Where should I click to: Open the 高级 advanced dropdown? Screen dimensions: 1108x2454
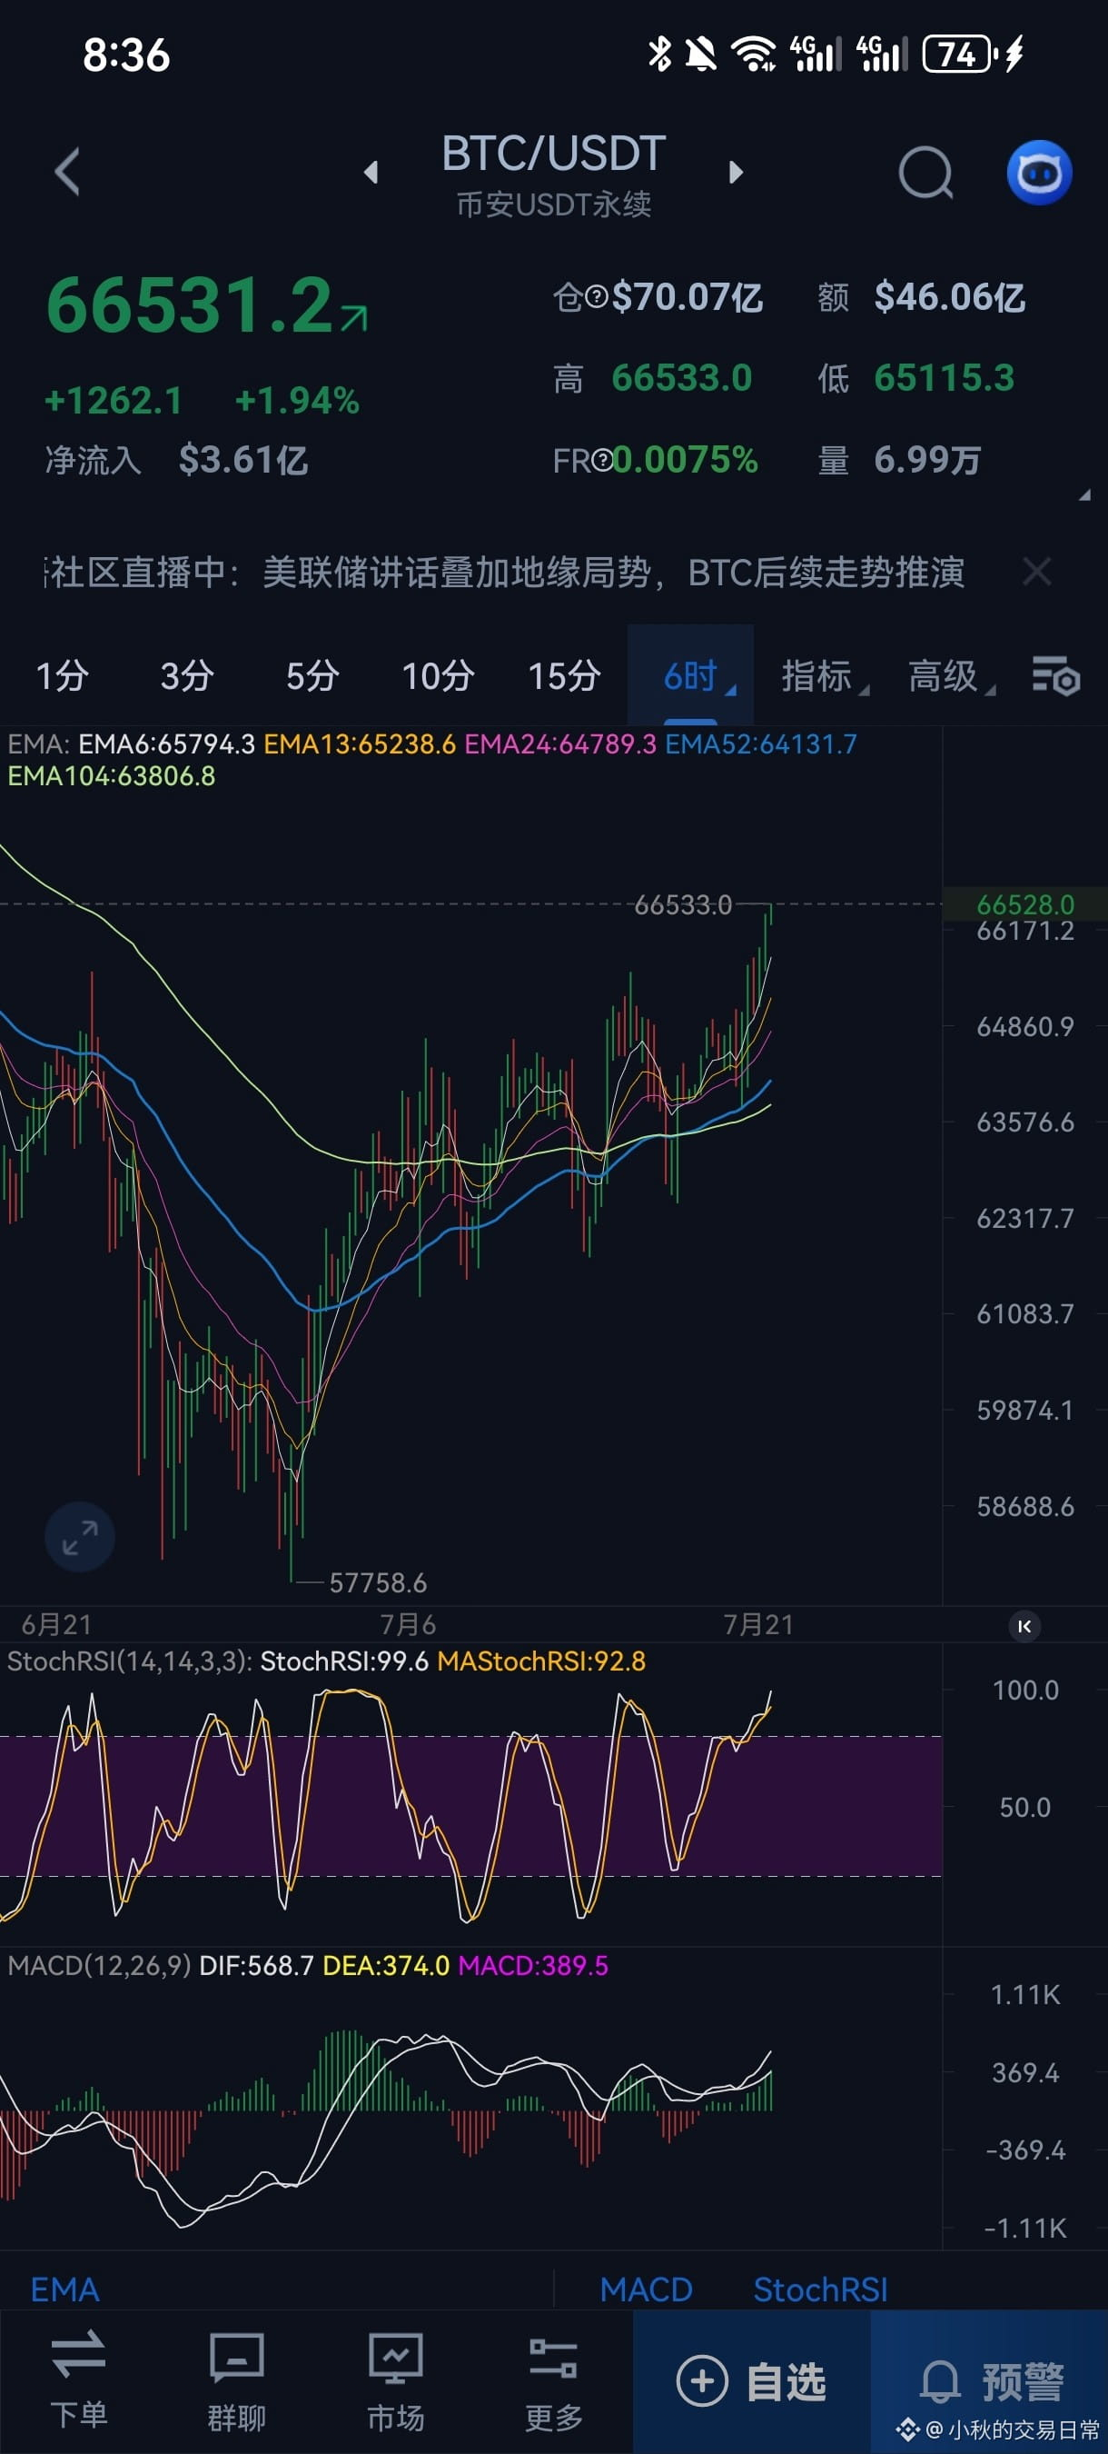951,676
